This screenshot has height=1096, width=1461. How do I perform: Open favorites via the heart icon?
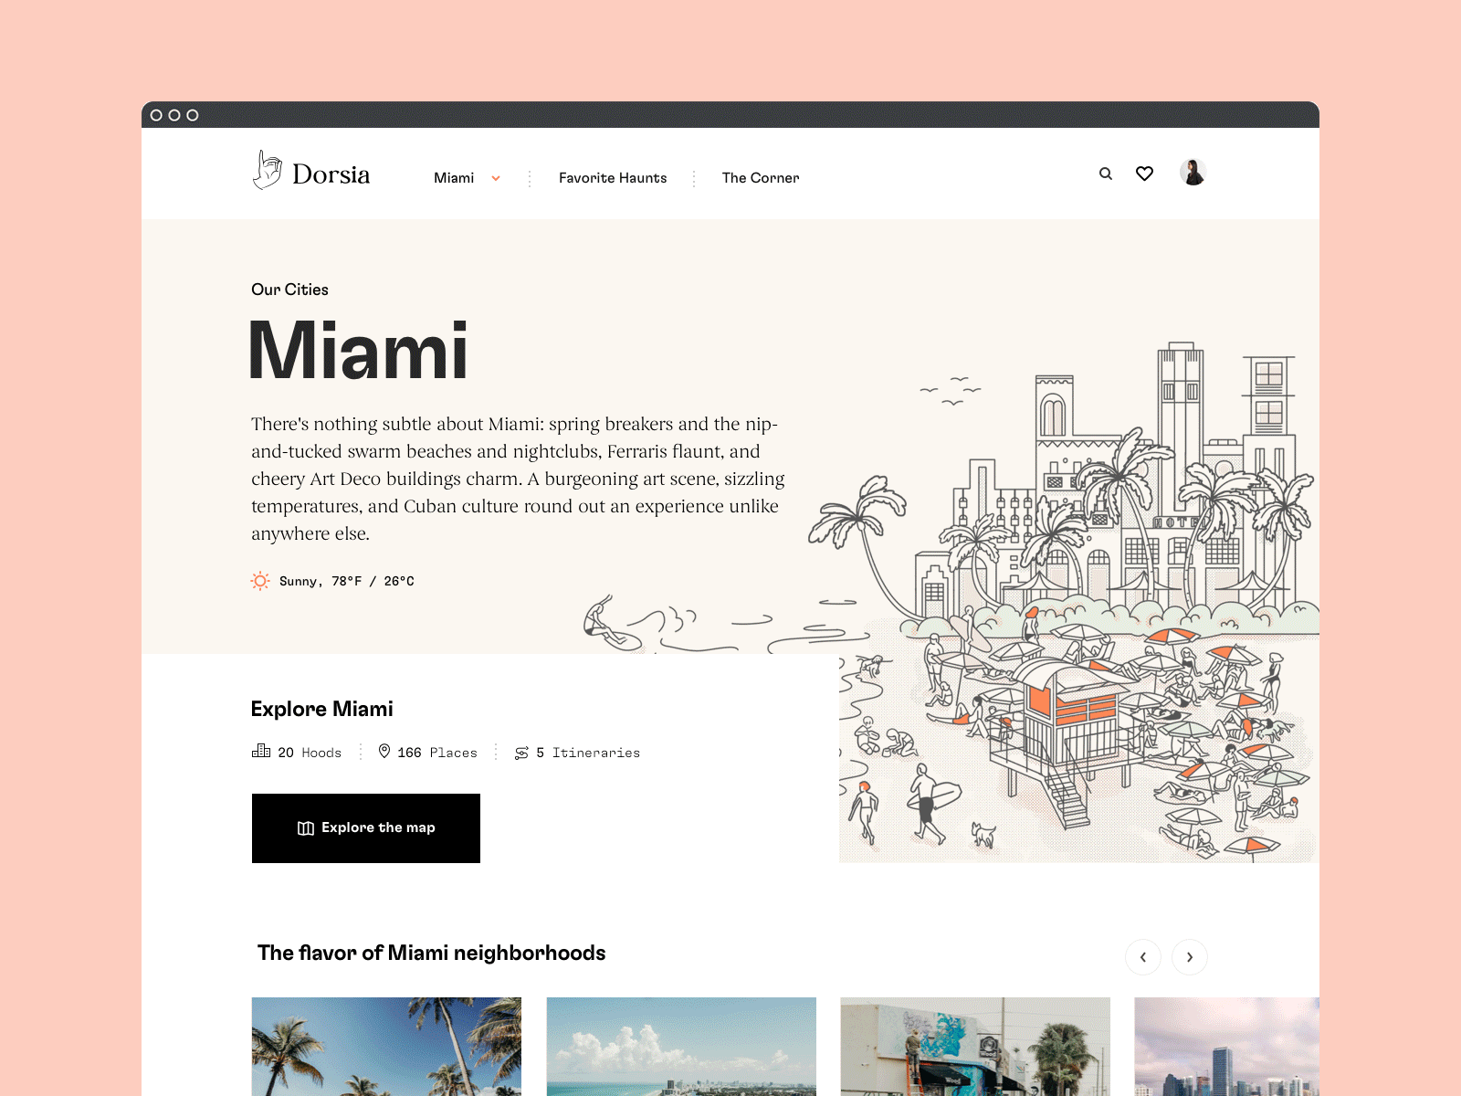(x=1144, y=174)
